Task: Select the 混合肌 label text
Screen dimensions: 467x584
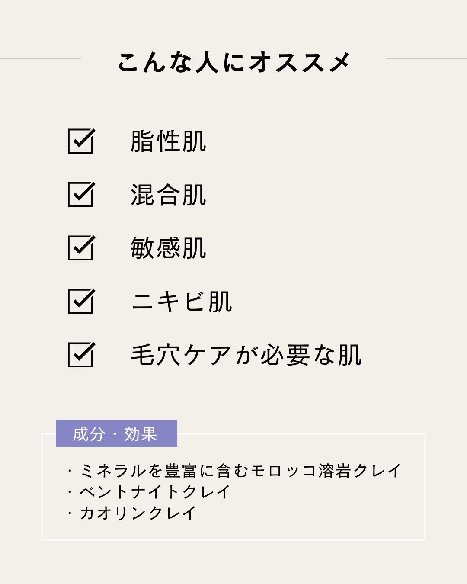Action: point(168,195)
